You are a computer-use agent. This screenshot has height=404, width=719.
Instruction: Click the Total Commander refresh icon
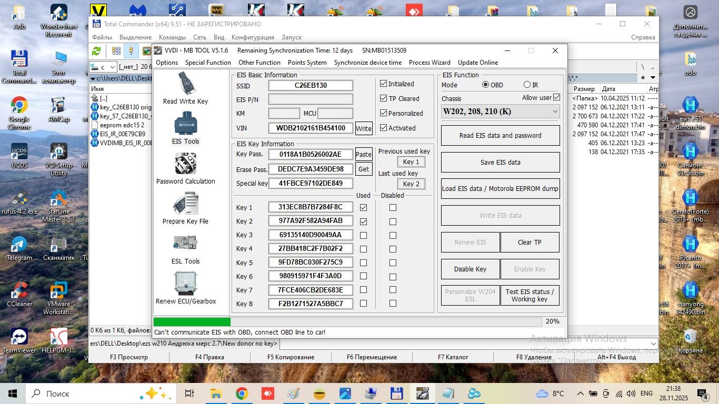pos(96,51)
